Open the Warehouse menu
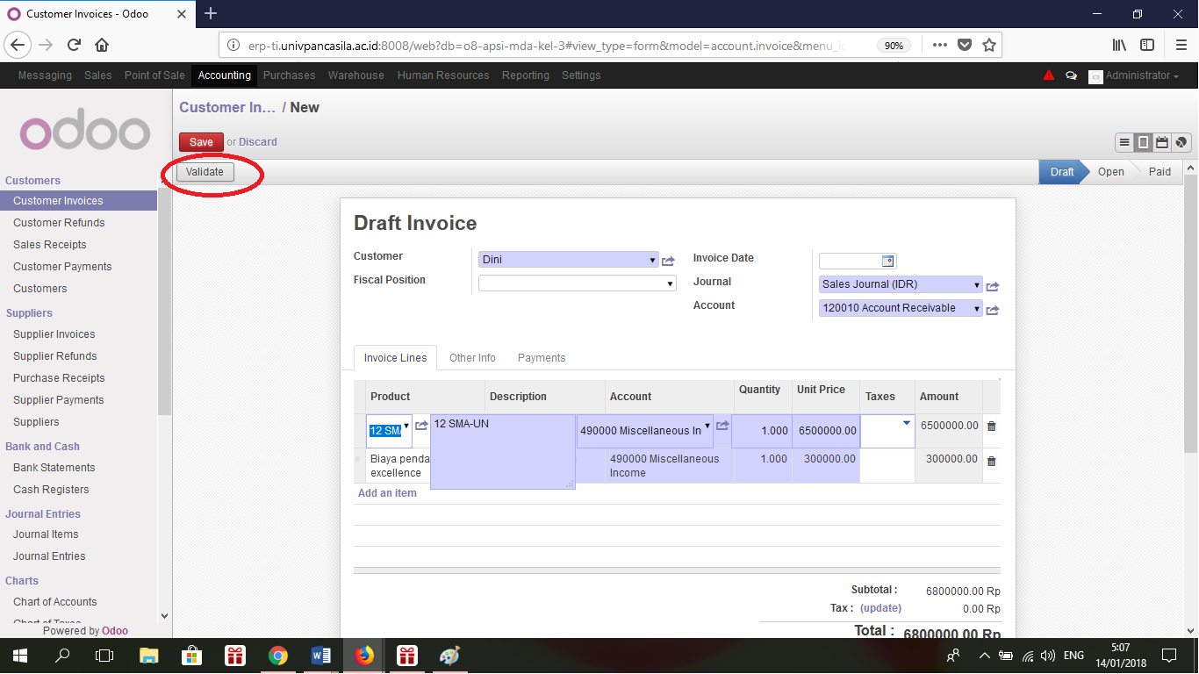 point(355,75)
